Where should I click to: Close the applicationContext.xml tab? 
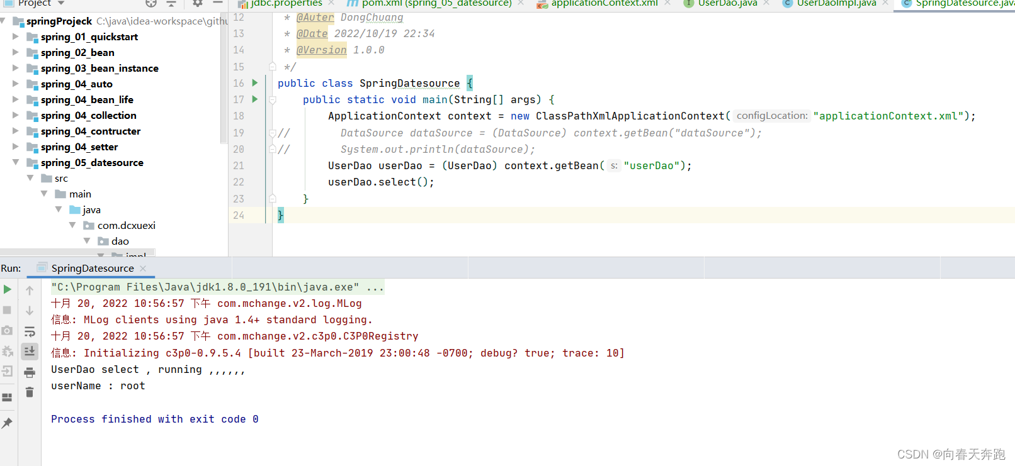tap(667, 3)
